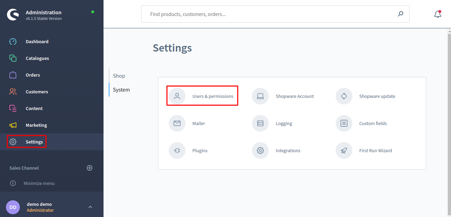This screenshot has height=217, width=451.
Task: Open Customers menu item
Action: (37, 92)
